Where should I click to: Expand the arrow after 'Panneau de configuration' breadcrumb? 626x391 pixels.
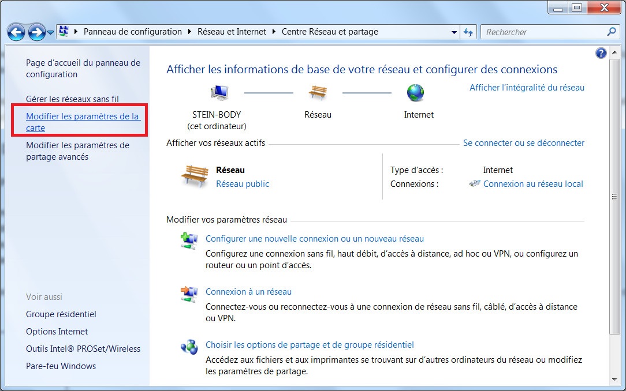pyautogui.click(x=190, y=32)
